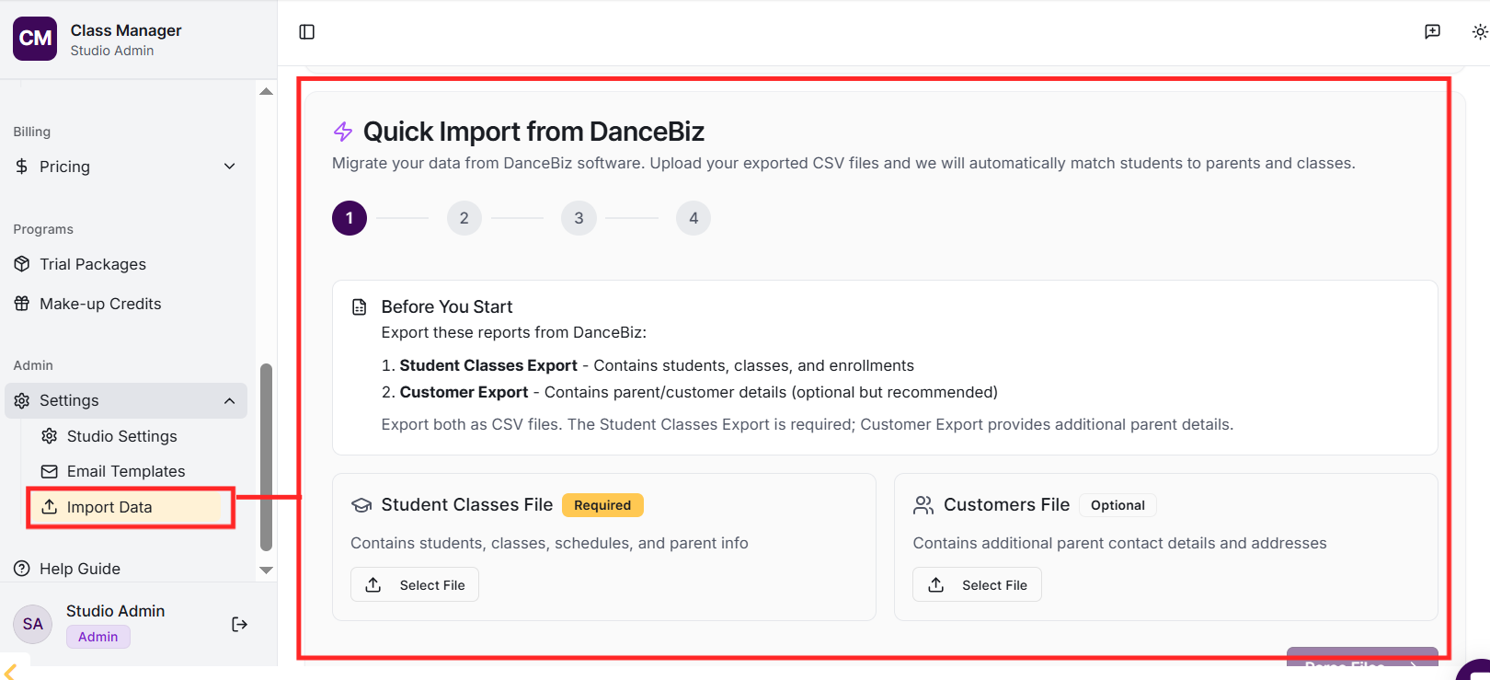
Task: Toggle the sidebar panel icon
Action: tap(307, 32)
